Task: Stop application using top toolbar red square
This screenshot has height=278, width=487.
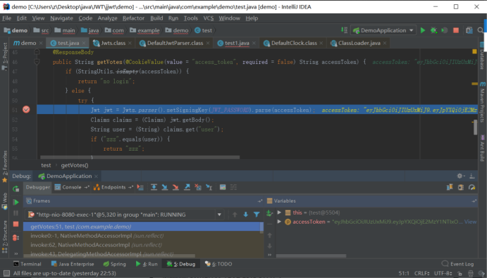Action: (x=456, y=30)
